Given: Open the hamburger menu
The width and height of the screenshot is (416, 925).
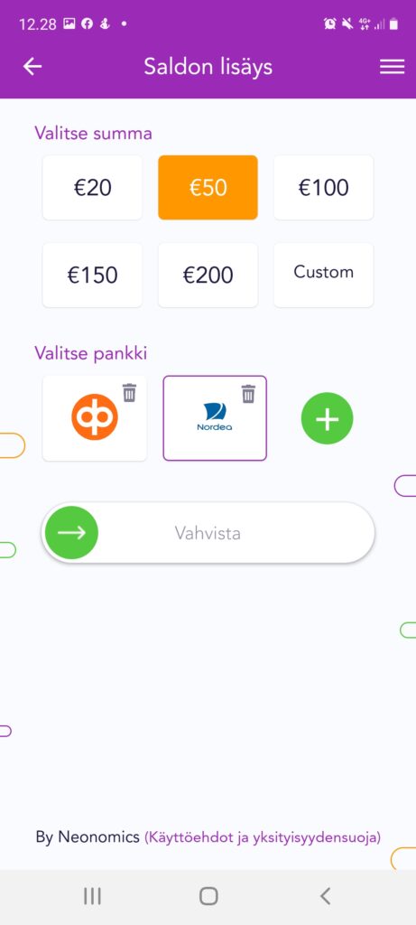Looking at the screenshot, I should [x=392, y=67].
